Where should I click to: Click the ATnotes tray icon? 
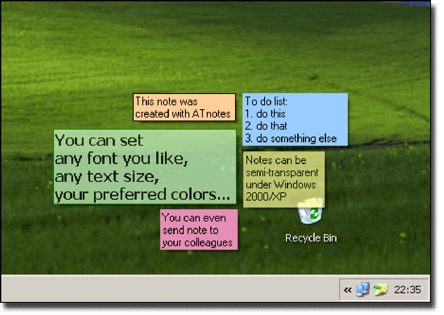tap(380, 290)
